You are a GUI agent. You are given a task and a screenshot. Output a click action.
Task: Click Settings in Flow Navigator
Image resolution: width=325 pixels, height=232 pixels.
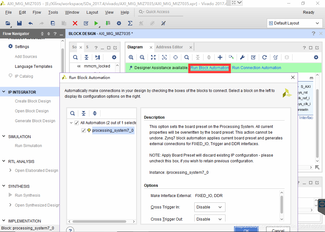point(22,47)
